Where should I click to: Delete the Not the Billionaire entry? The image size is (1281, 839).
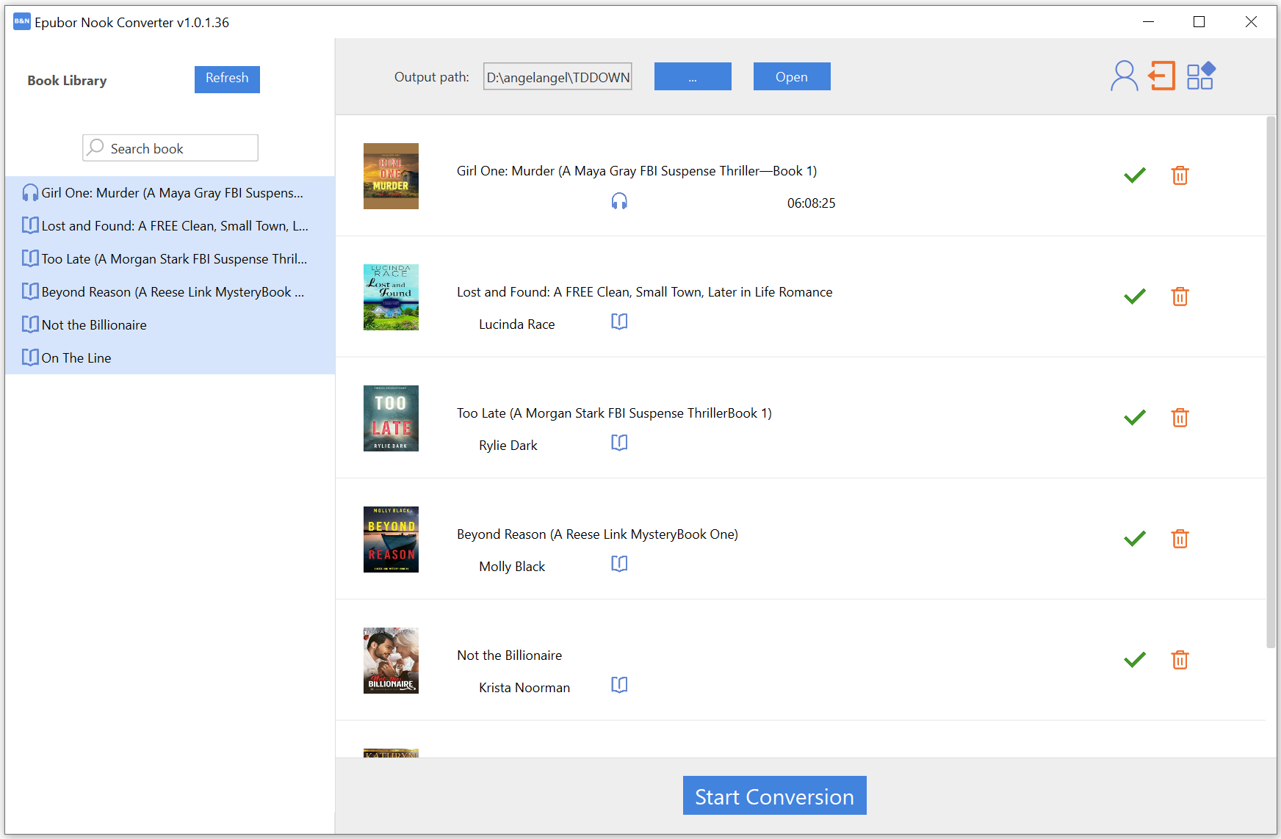[1180, 660]
